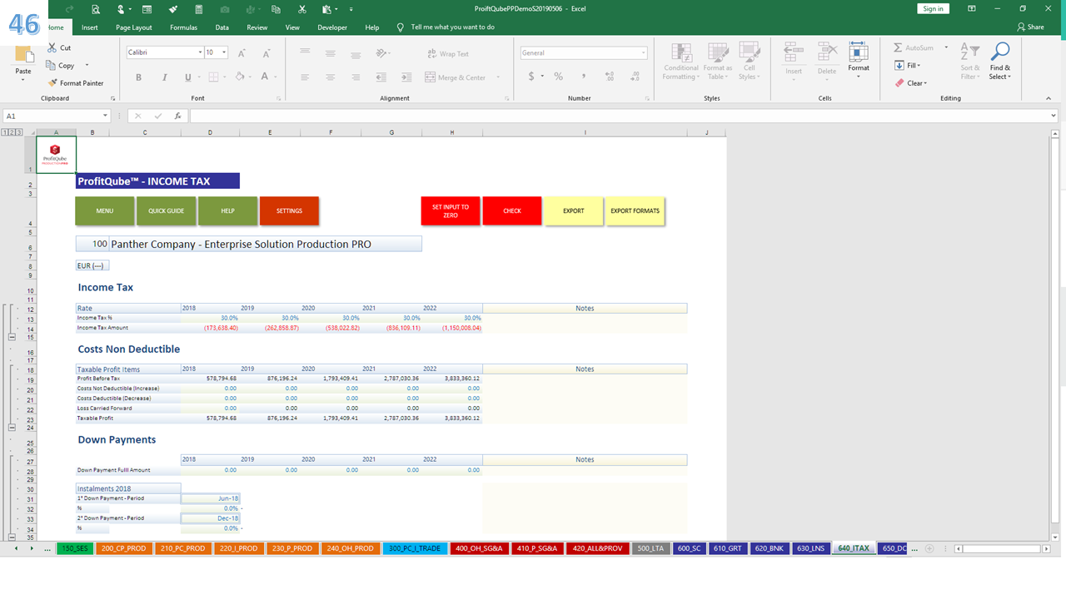Click the Sign in button

click(x=933, y=8)
